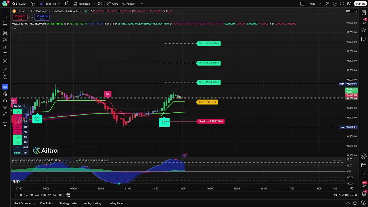Remove drawings with the trash icon
The height and width of the screenshot is (207, 368).
5,124
